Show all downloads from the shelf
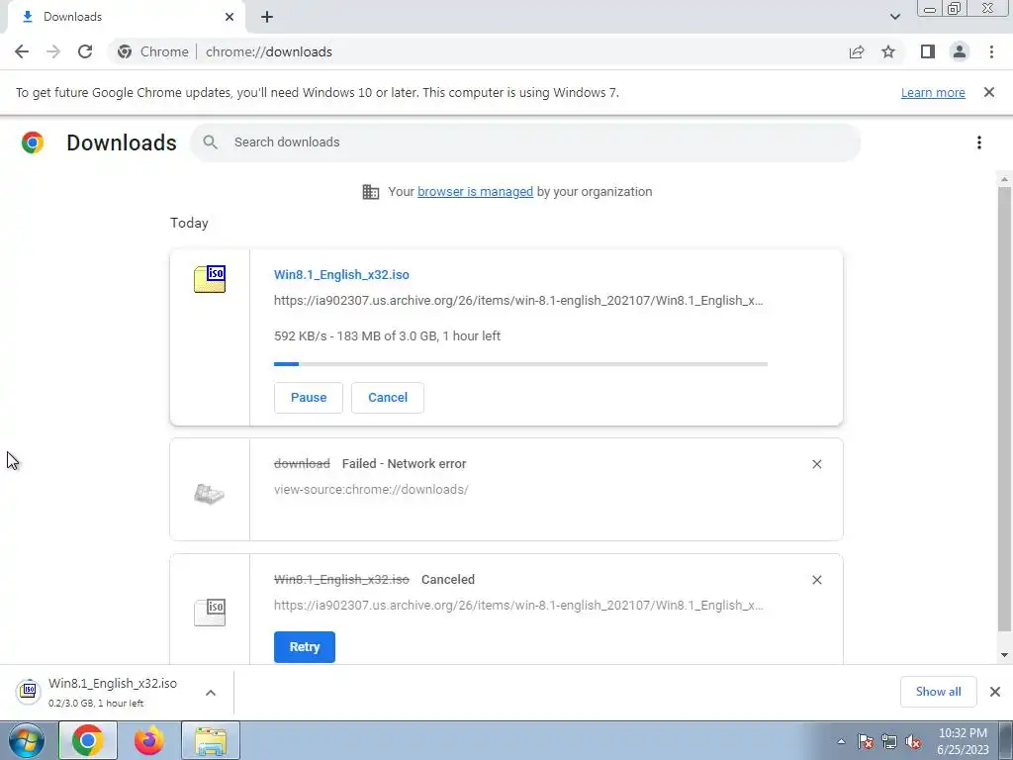Screen dimensions: 1013x760 (938, 692)
